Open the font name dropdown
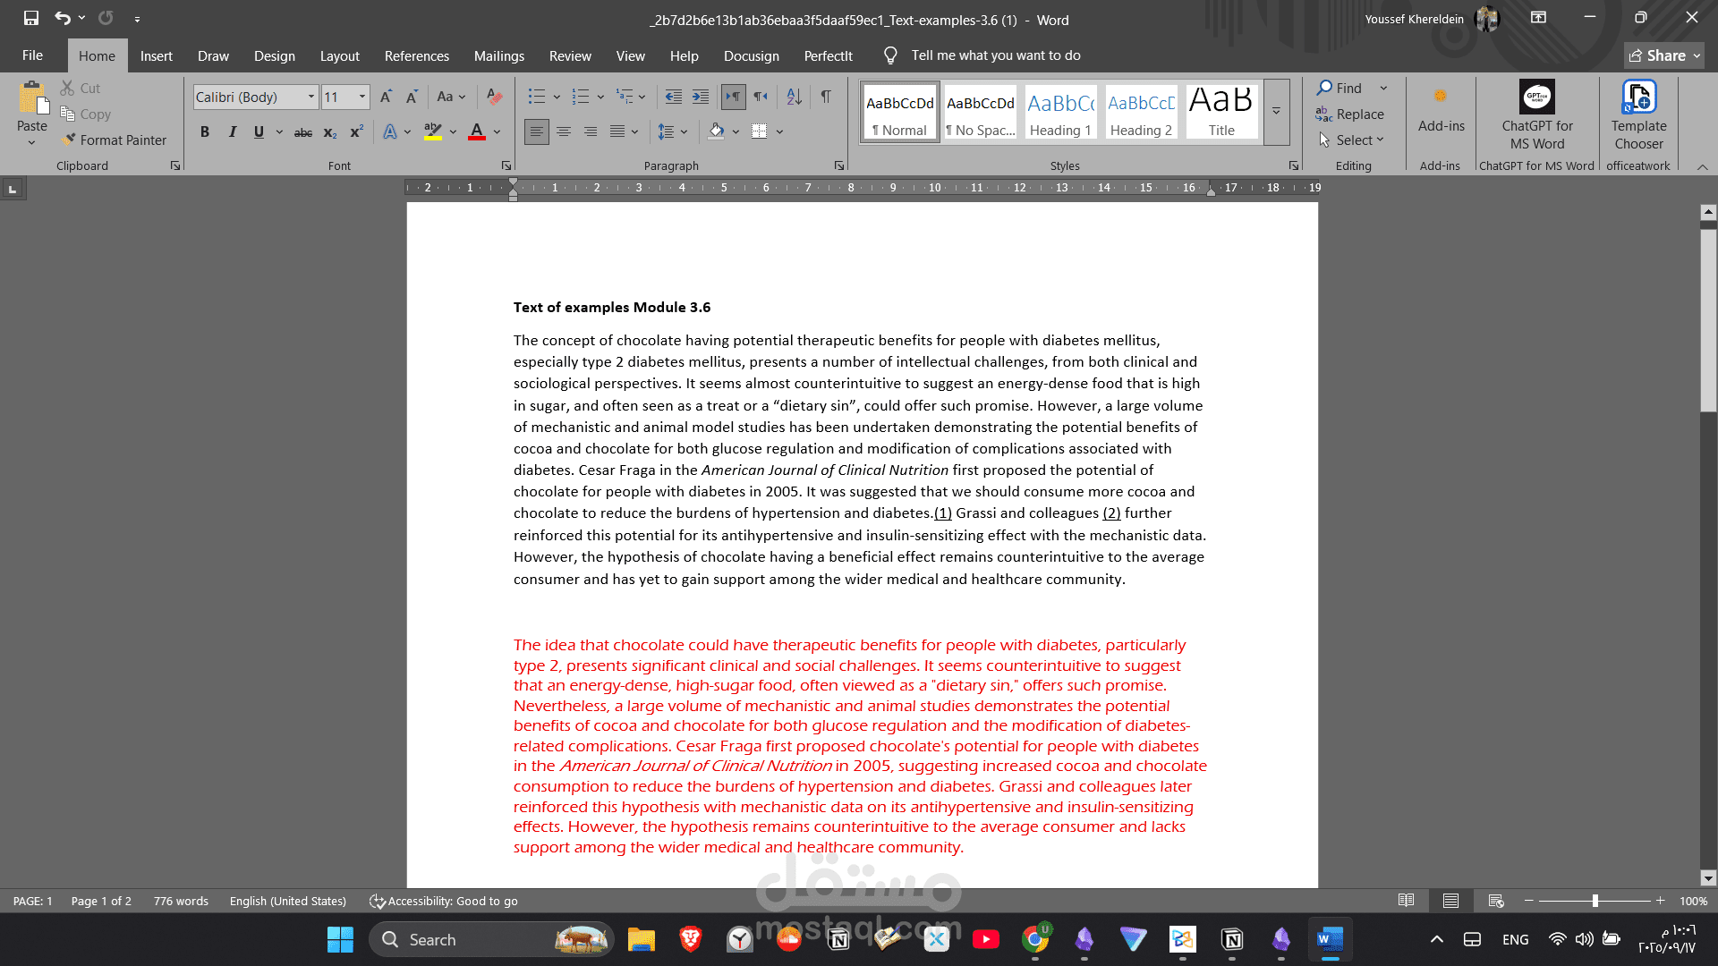The width and height of the screenshot is (1718, 966). pyautogui.click(x=311, y=97)
